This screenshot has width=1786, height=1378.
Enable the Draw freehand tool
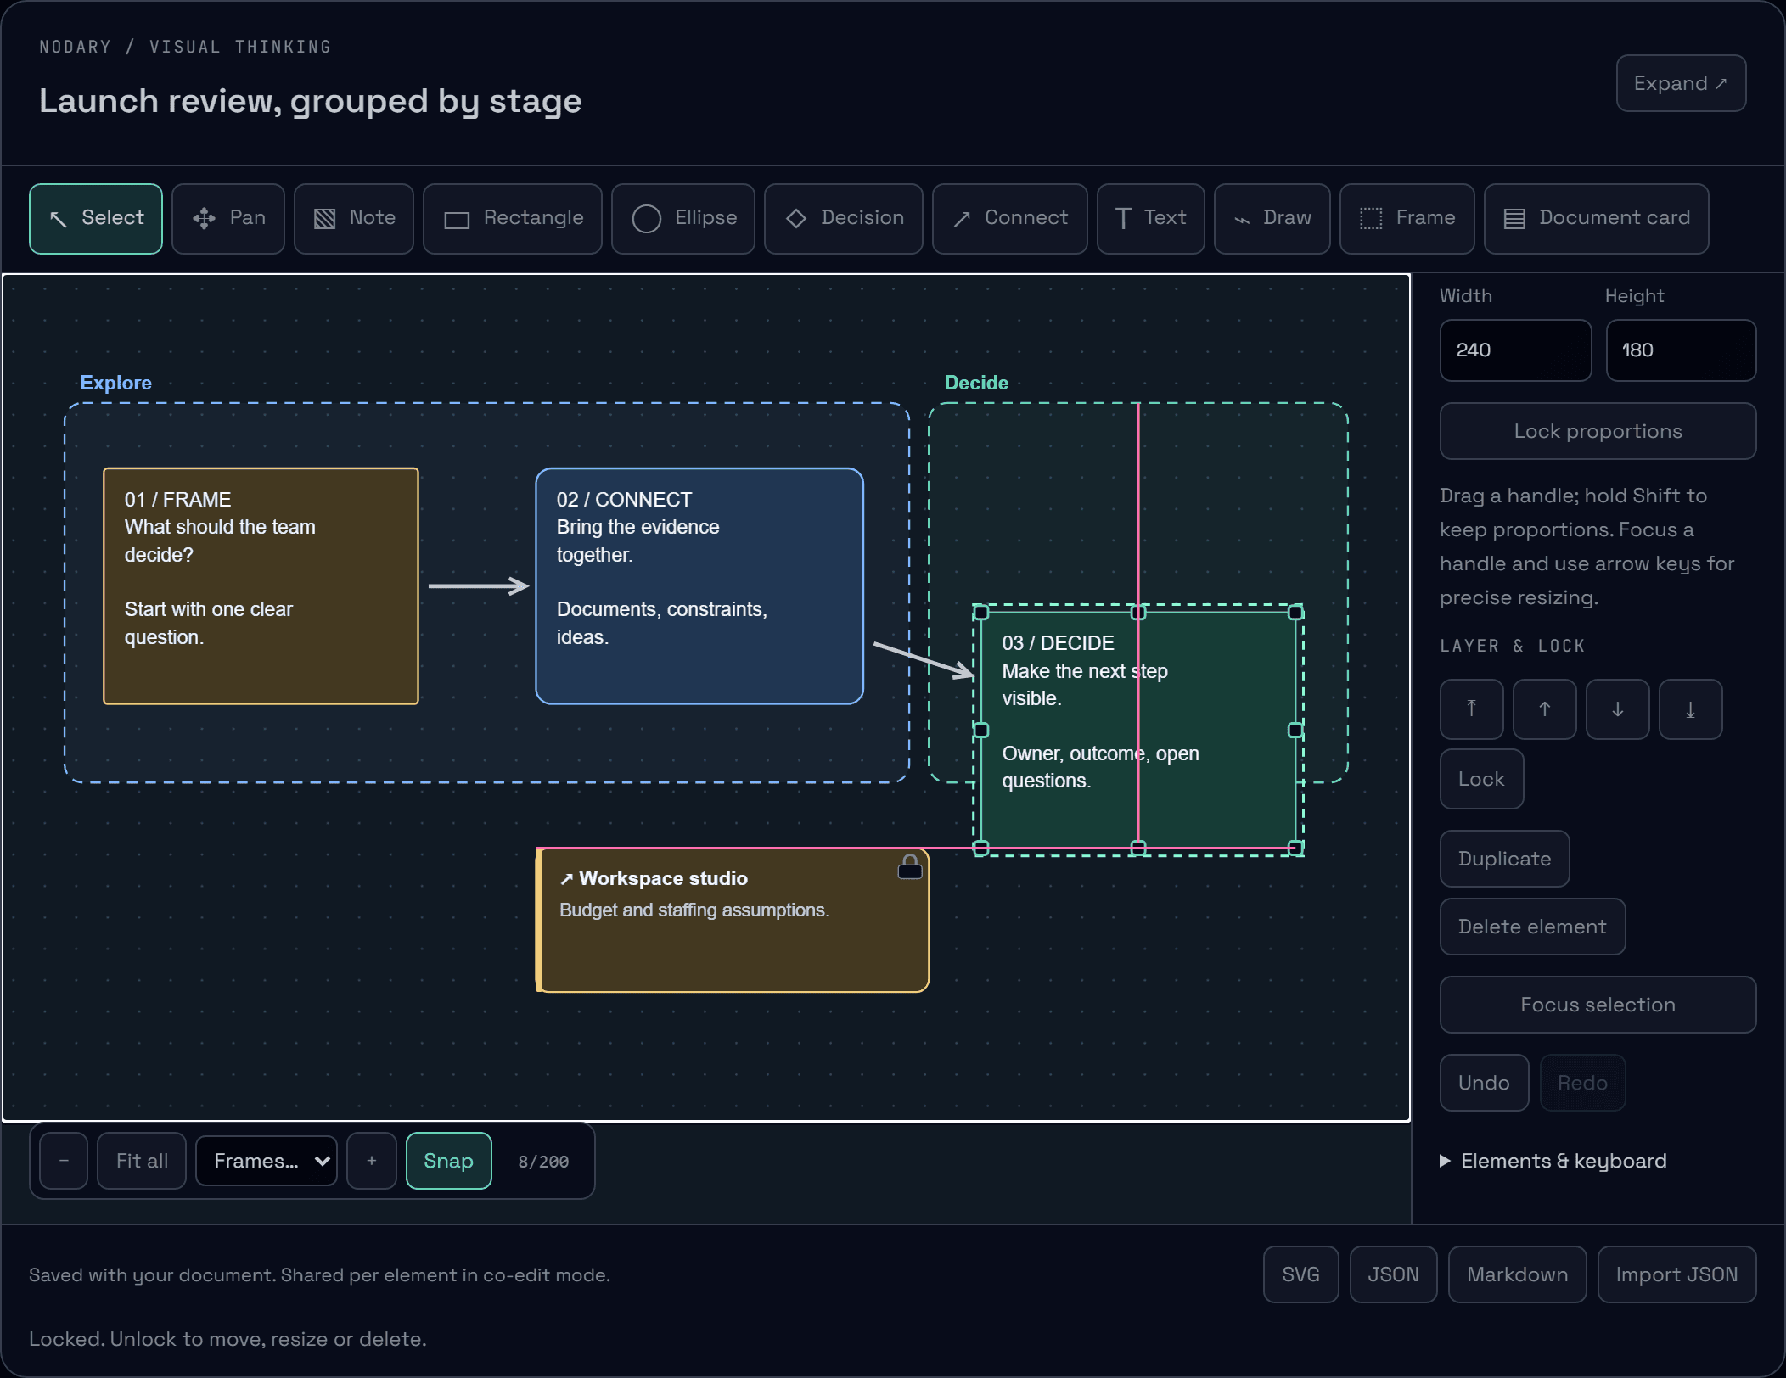[1272, 219]
